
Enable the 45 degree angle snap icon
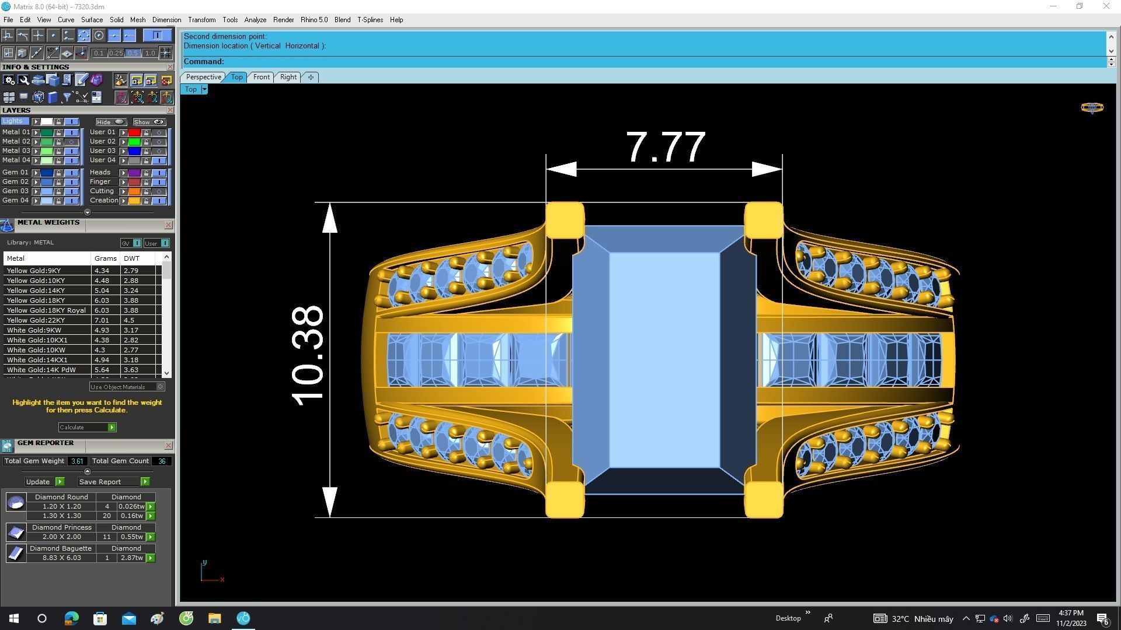click(x=53, y=53)
